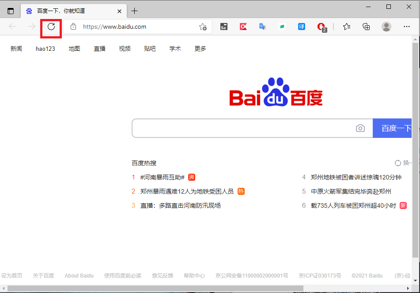Image resolution: width=420 pixels, height=293 pixels.
Task: Open the Favorites list icon
Action: click(x=346, y=27)
